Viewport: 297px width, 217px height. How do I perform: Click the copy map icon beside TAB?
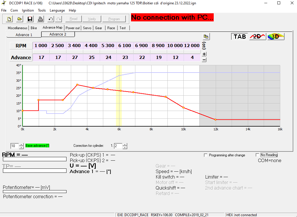tap(206, 36)
